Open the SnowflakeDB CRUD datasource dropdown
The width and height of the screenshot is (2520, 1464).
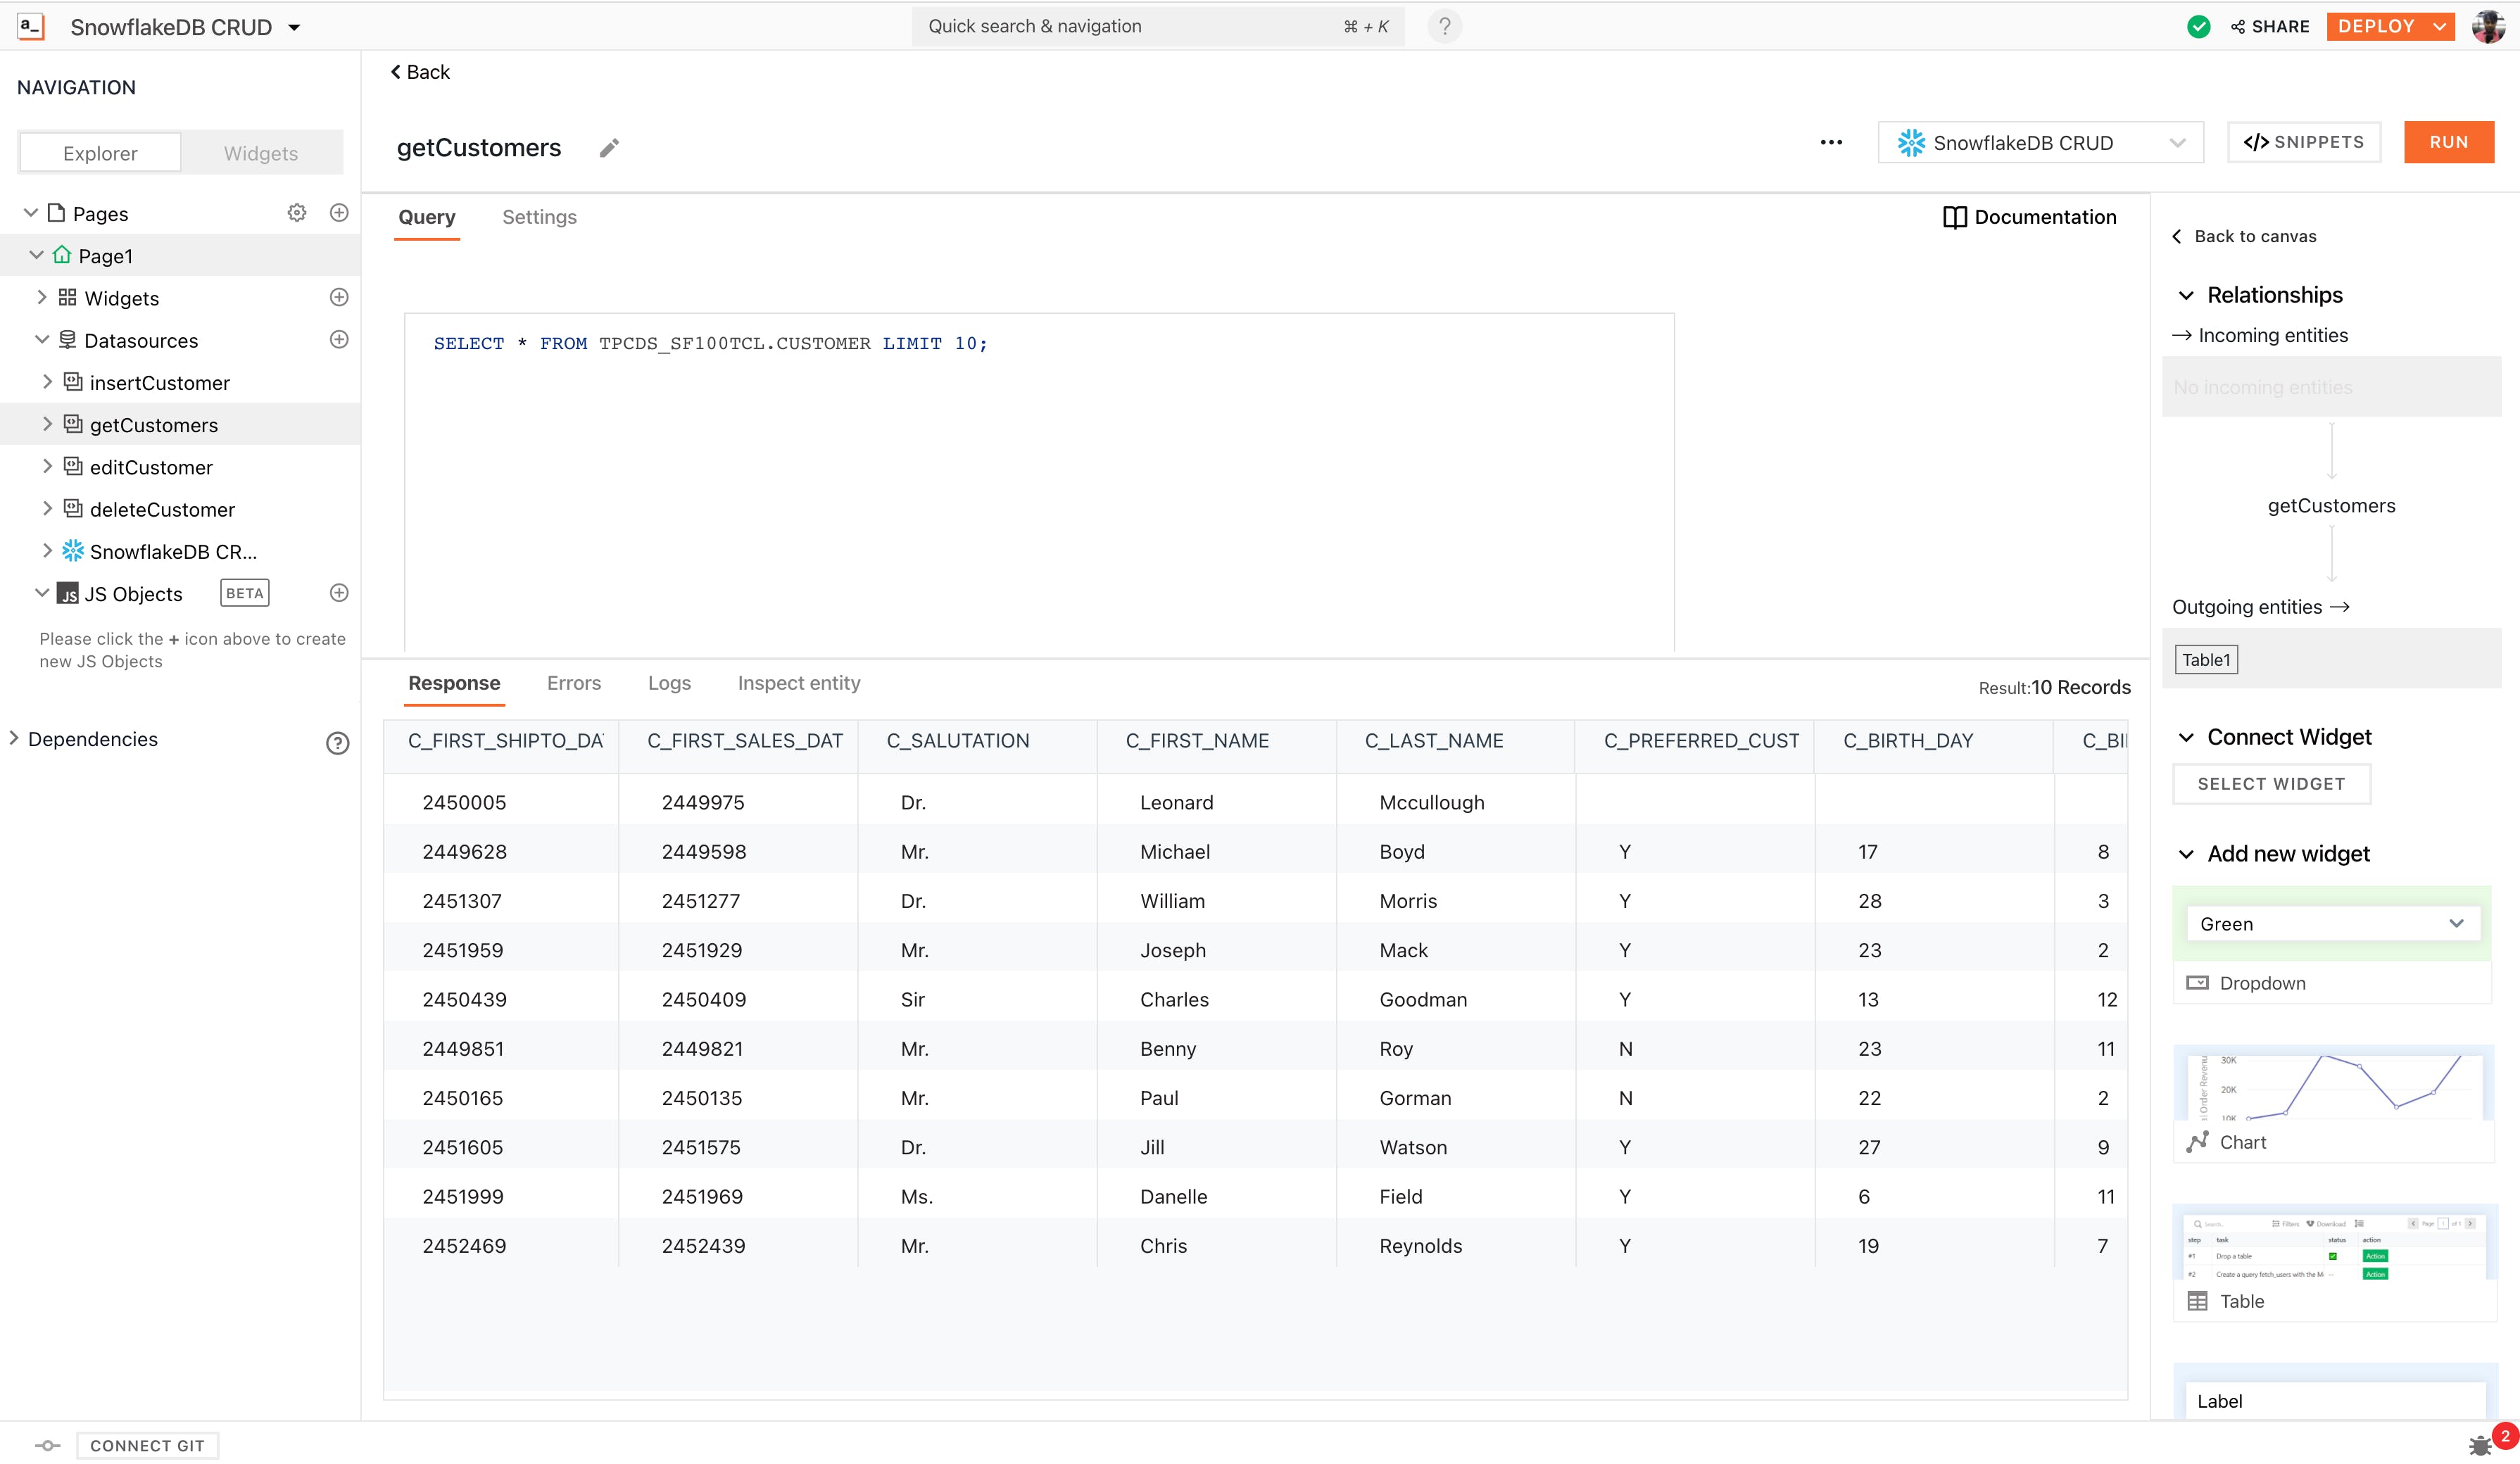2040,142
